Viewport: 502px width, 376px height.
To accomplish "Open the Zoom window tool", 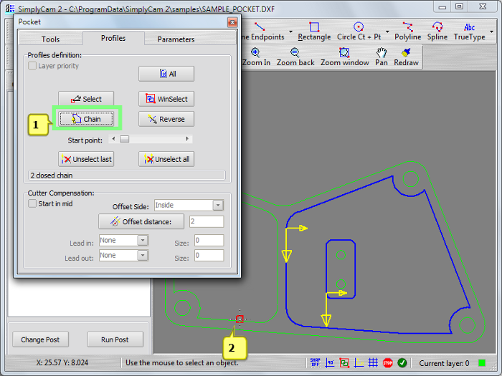I will click(x=344, y=57).
